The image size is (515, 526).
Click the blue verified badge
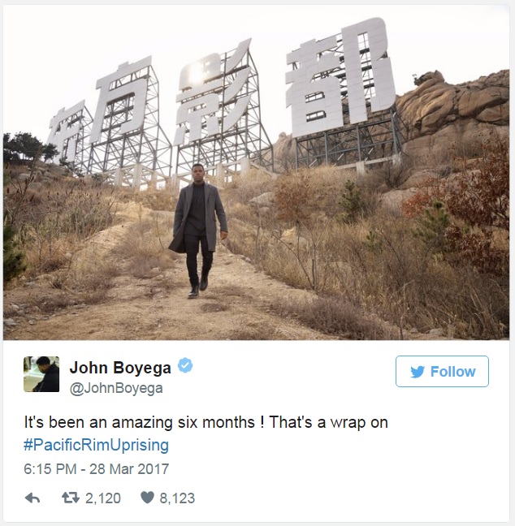[x=185, y=365]
